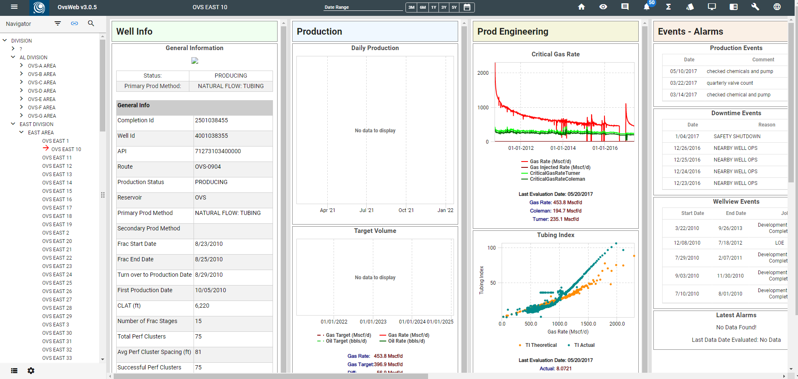Viewport: 798px width, 379px height.
Task: Click 'quarterly valve count' event comment
Action: pos(730,83)
